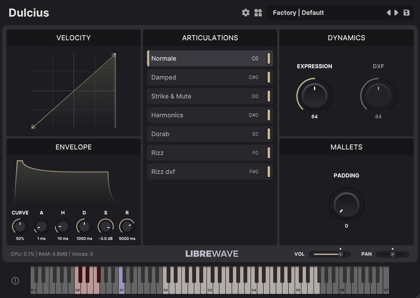The height and width of the screenshot is (298, 420).
Task: Click the warning icon beside the keyboard
Action: (x=15, y=281)
